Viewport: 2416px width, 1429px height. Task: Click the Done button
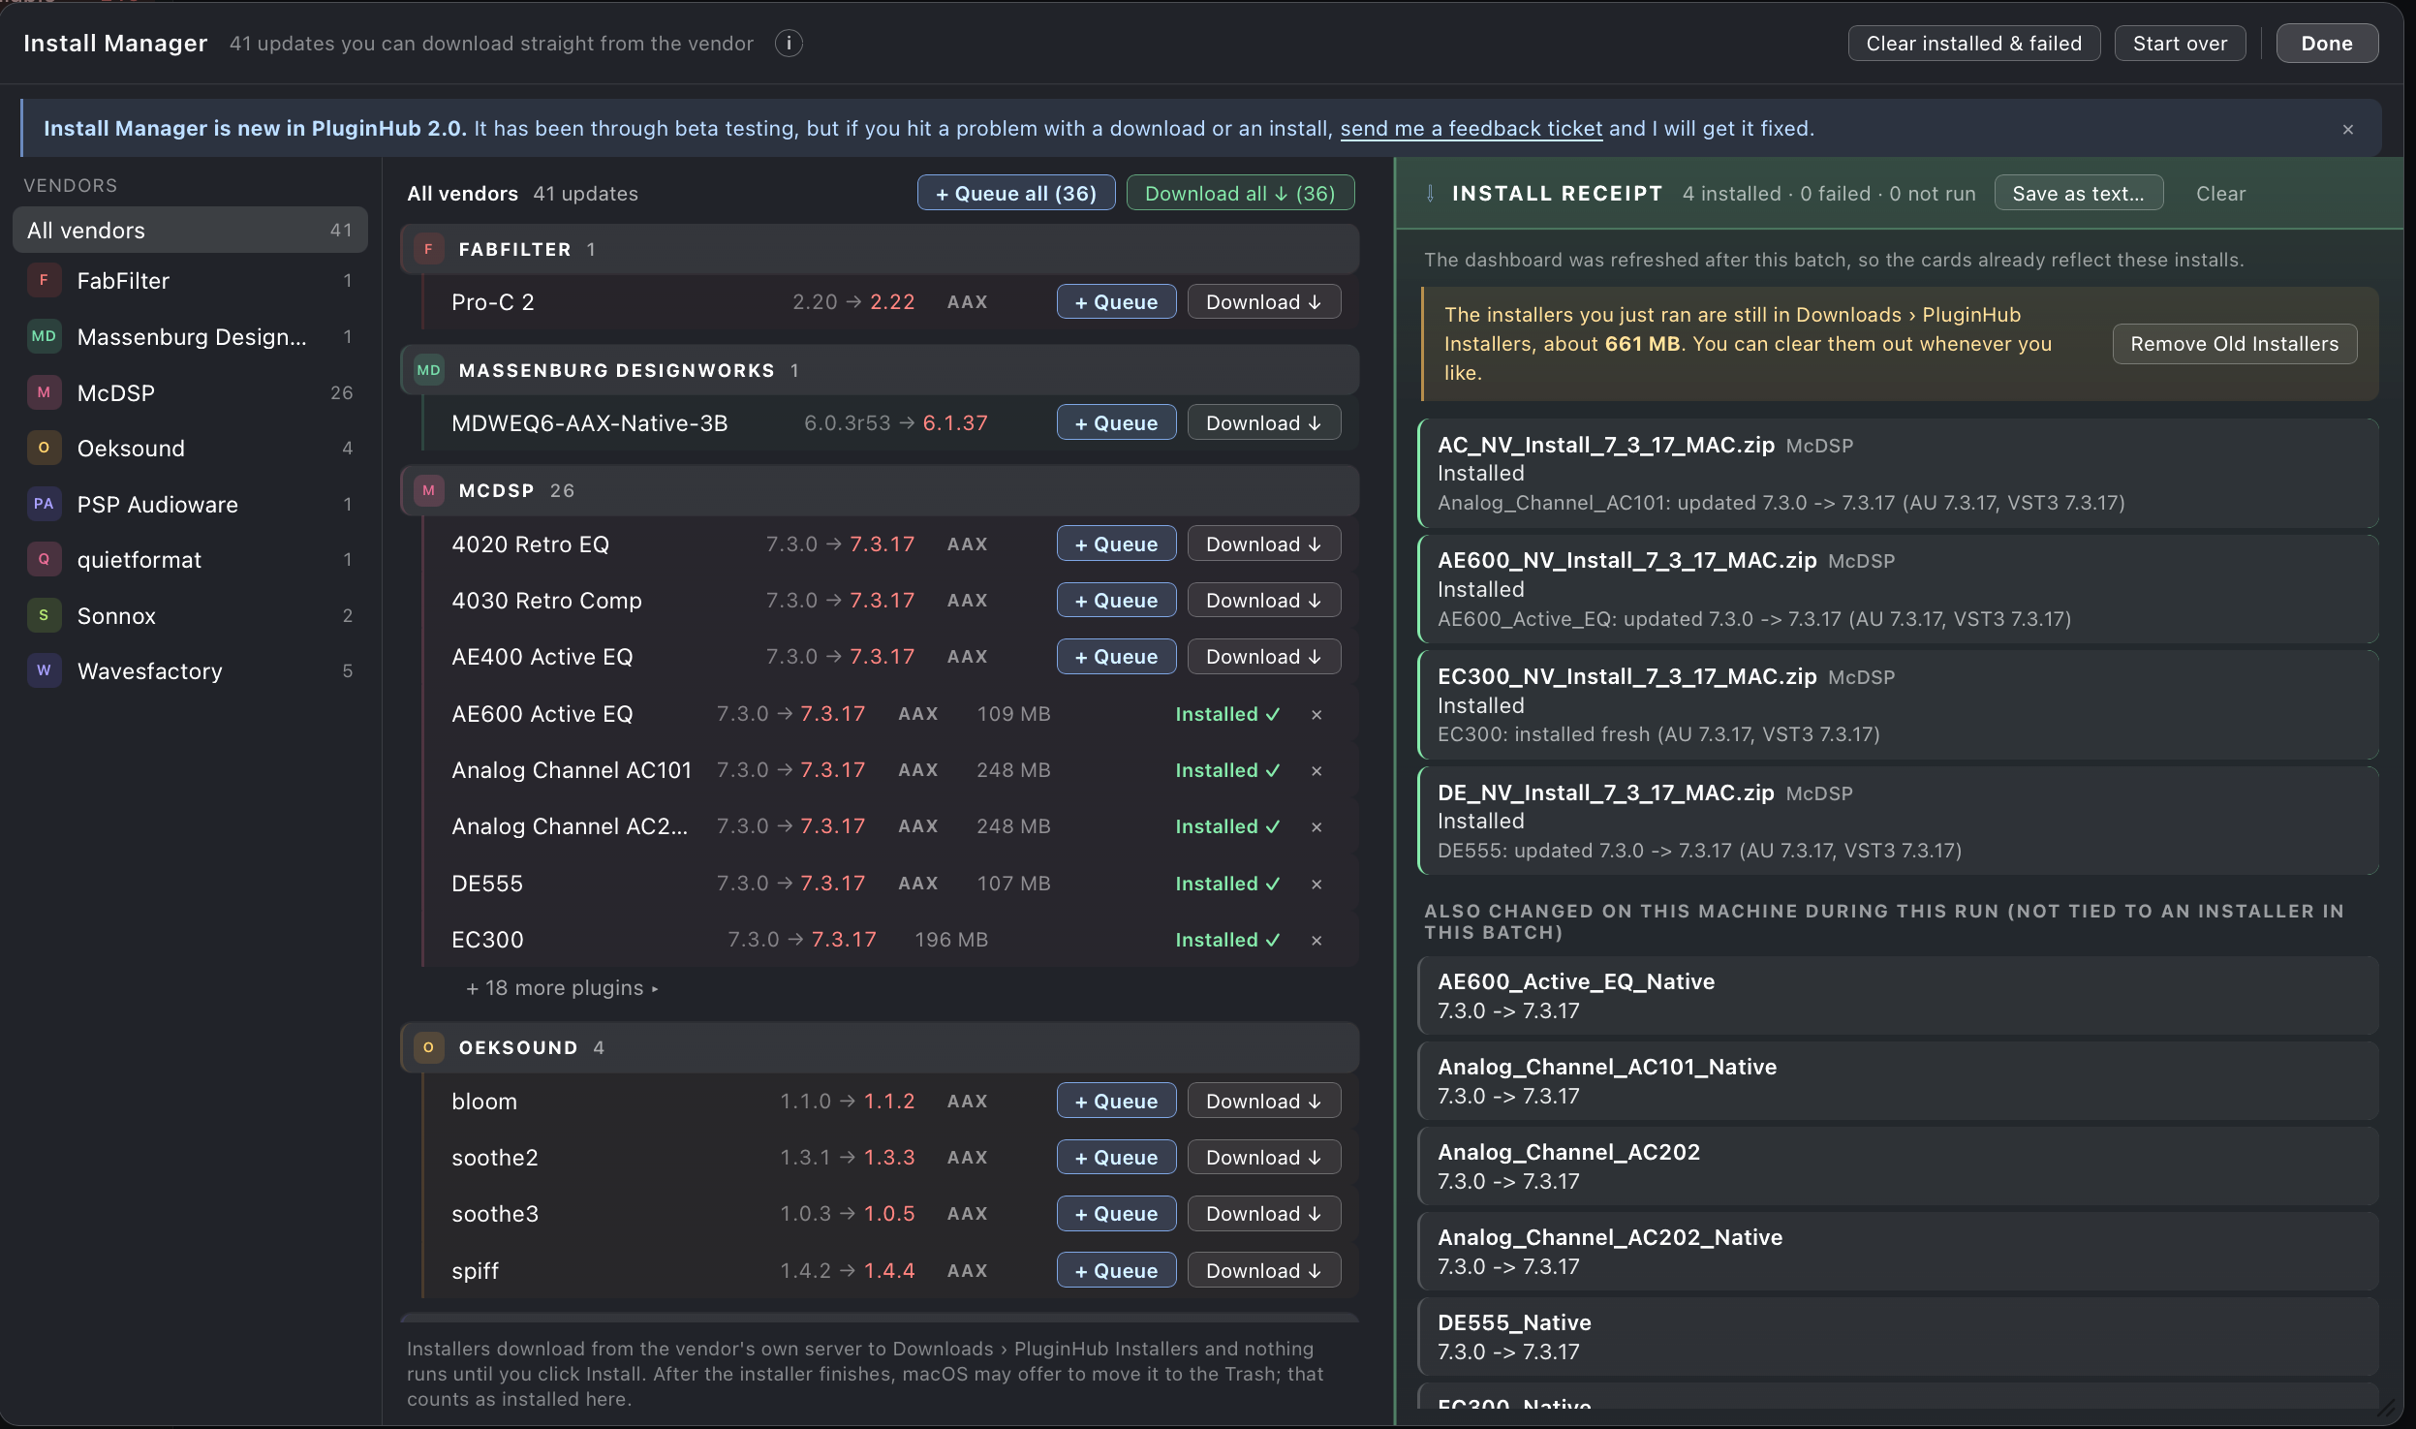(2327, 43)
